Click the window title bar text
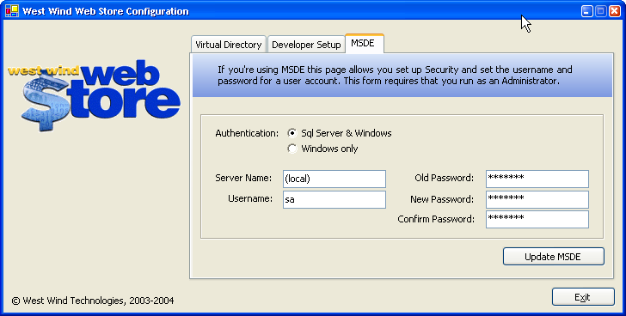The width and height of the screenshot is (626, 316). click(106, 11)
